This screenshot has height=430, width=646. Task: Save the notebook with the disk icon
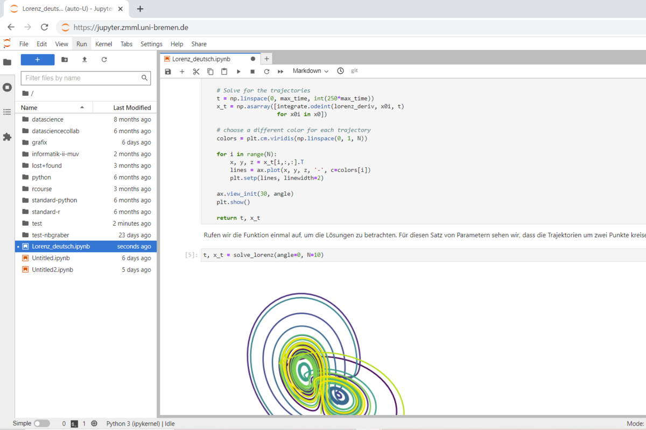click(x=168, y=71)
